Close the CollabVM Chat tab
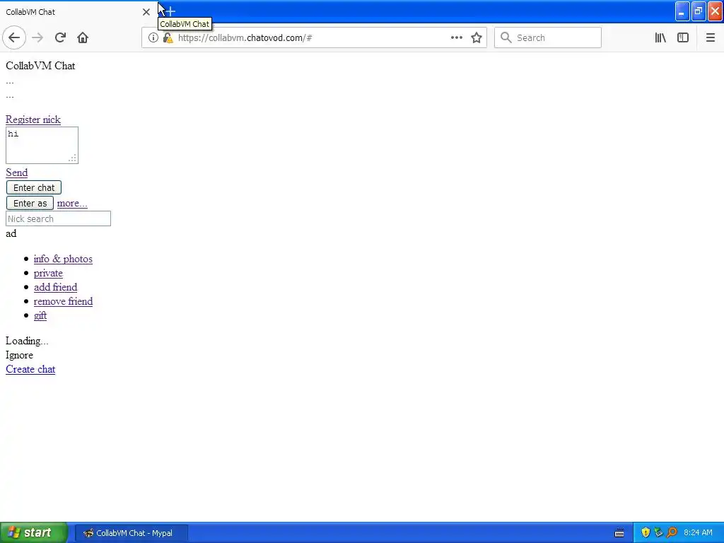Image resolution: width=724 pixels, height=543 pixels. pos(146,12)
